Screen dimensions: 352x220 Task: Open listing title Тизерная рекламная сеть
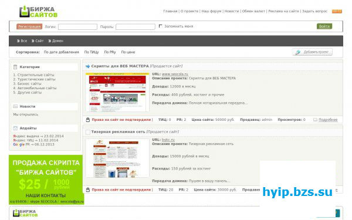pyautogui.click(x=118, y=132)
